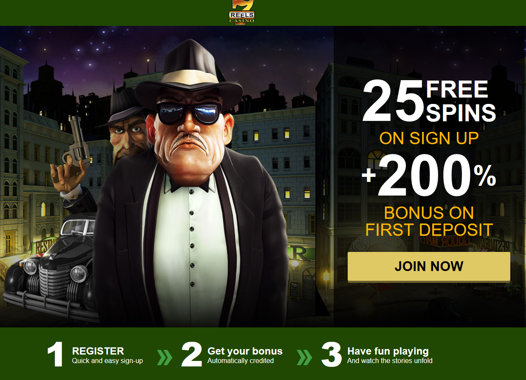Click the large step number 3

click(332, 355)
